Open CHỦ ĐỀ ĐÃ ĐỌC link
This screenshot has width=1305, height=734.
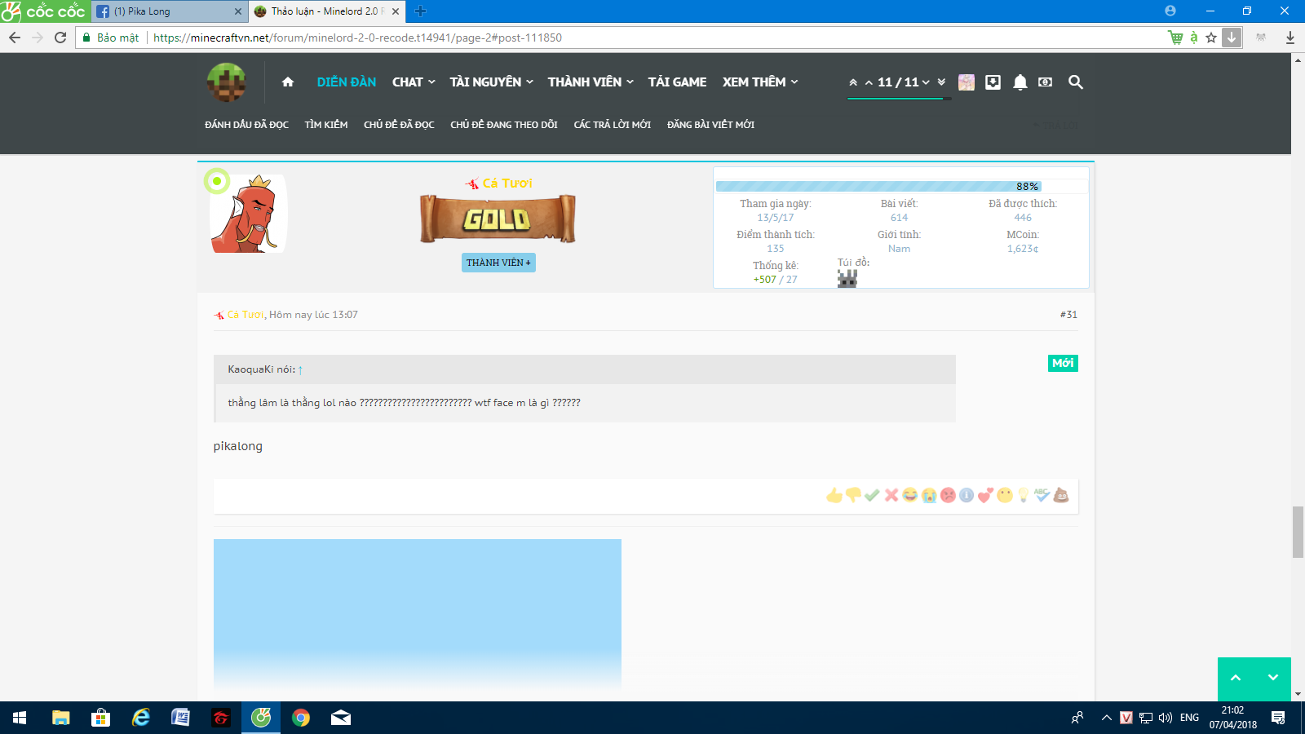click(x=399, y=125)
